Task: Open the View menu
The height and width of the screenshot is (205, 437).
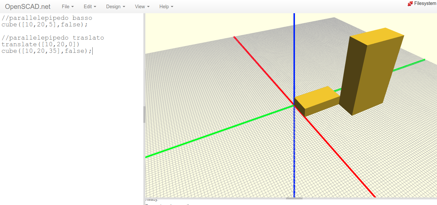Action: 142,7
